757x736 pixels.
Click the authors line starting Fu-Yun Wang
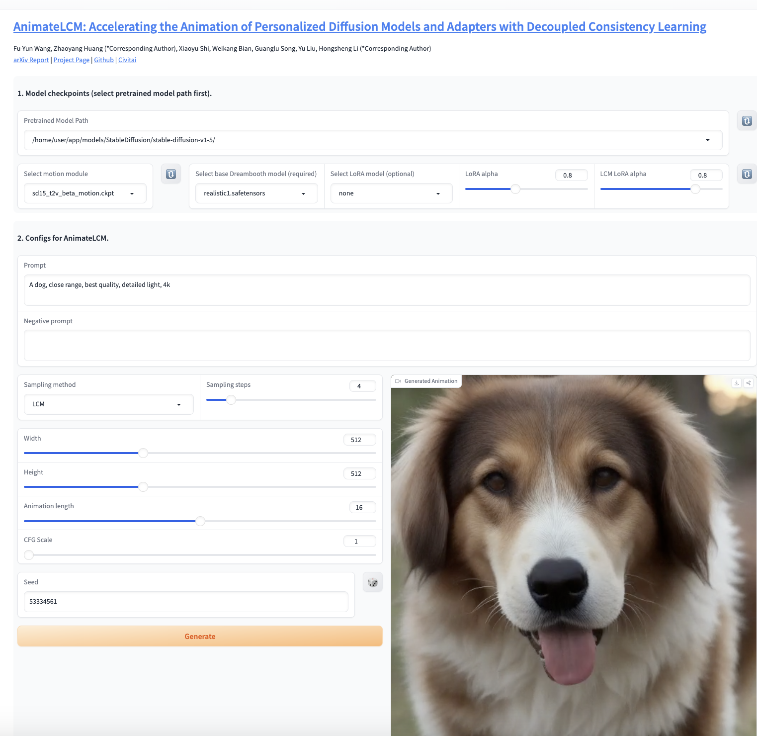(222, 48)
